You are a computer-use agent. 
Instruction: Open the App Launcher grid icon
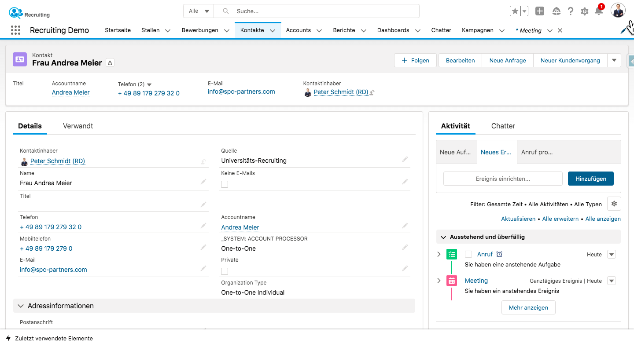(x=15, y=30)
